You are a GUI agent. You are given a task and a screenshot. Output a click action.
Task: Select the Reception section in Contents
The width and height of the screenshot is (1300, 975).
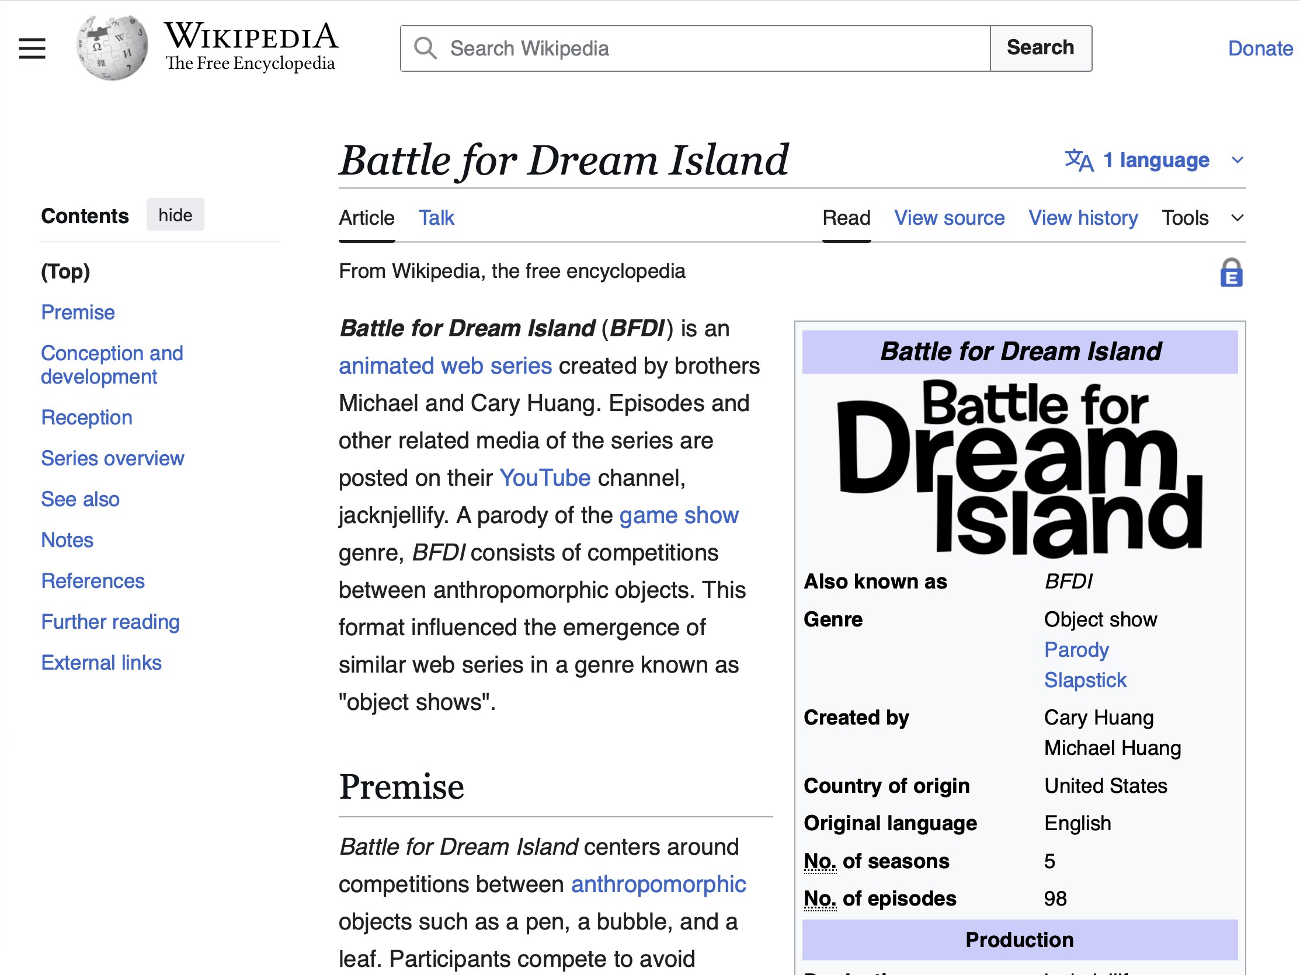87,417
